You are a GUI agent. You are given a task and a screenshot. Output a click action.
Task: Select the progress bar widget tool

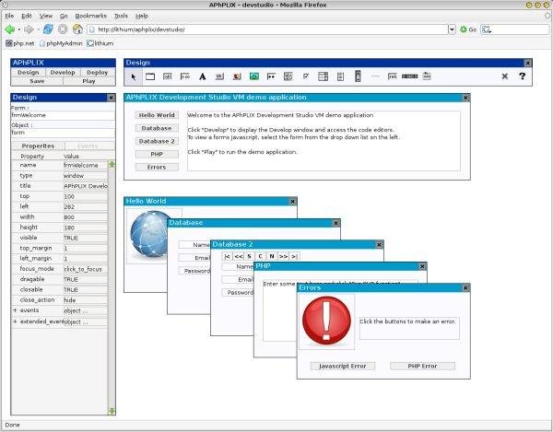pyautogui.click(x=410, y=76)
